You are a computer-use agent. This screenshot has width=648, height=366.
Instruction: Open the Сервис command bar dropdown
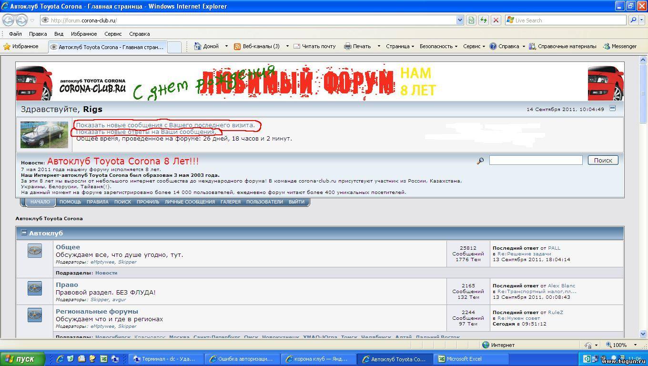pos(474,46)
